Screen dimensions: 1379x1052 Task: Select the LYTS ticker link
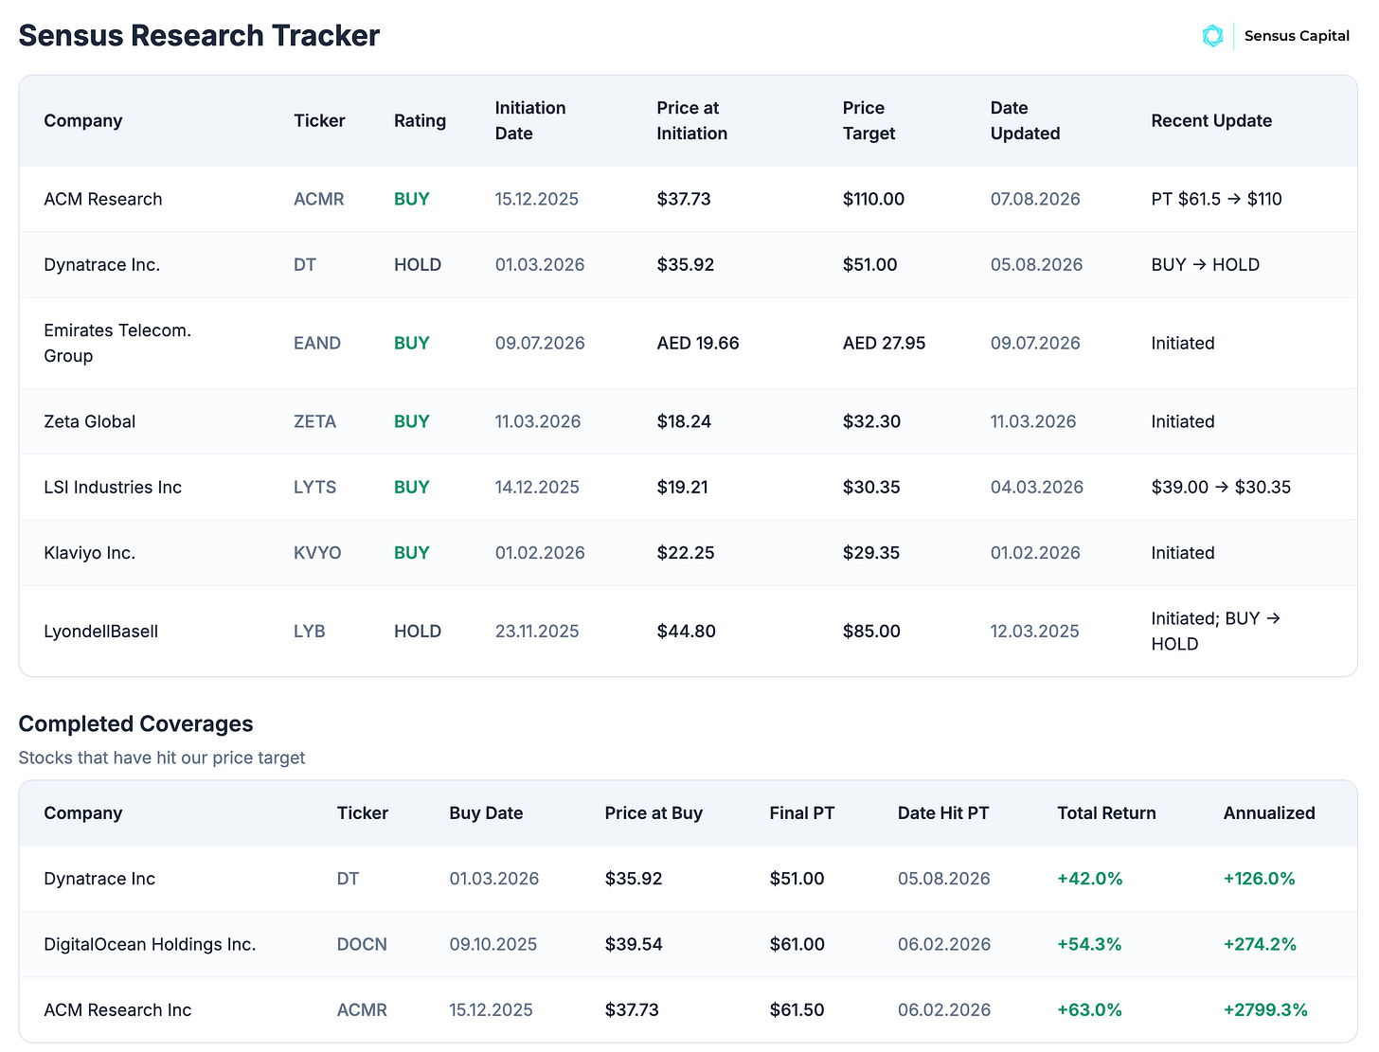coord(314,487)
